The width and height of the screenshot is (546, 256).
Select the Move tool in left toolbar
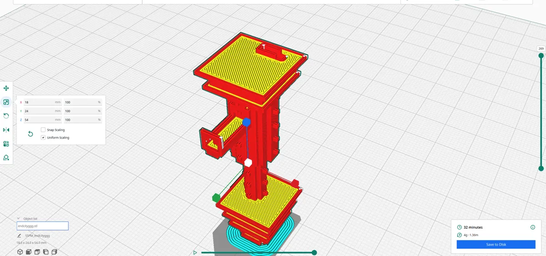[6, 88]
